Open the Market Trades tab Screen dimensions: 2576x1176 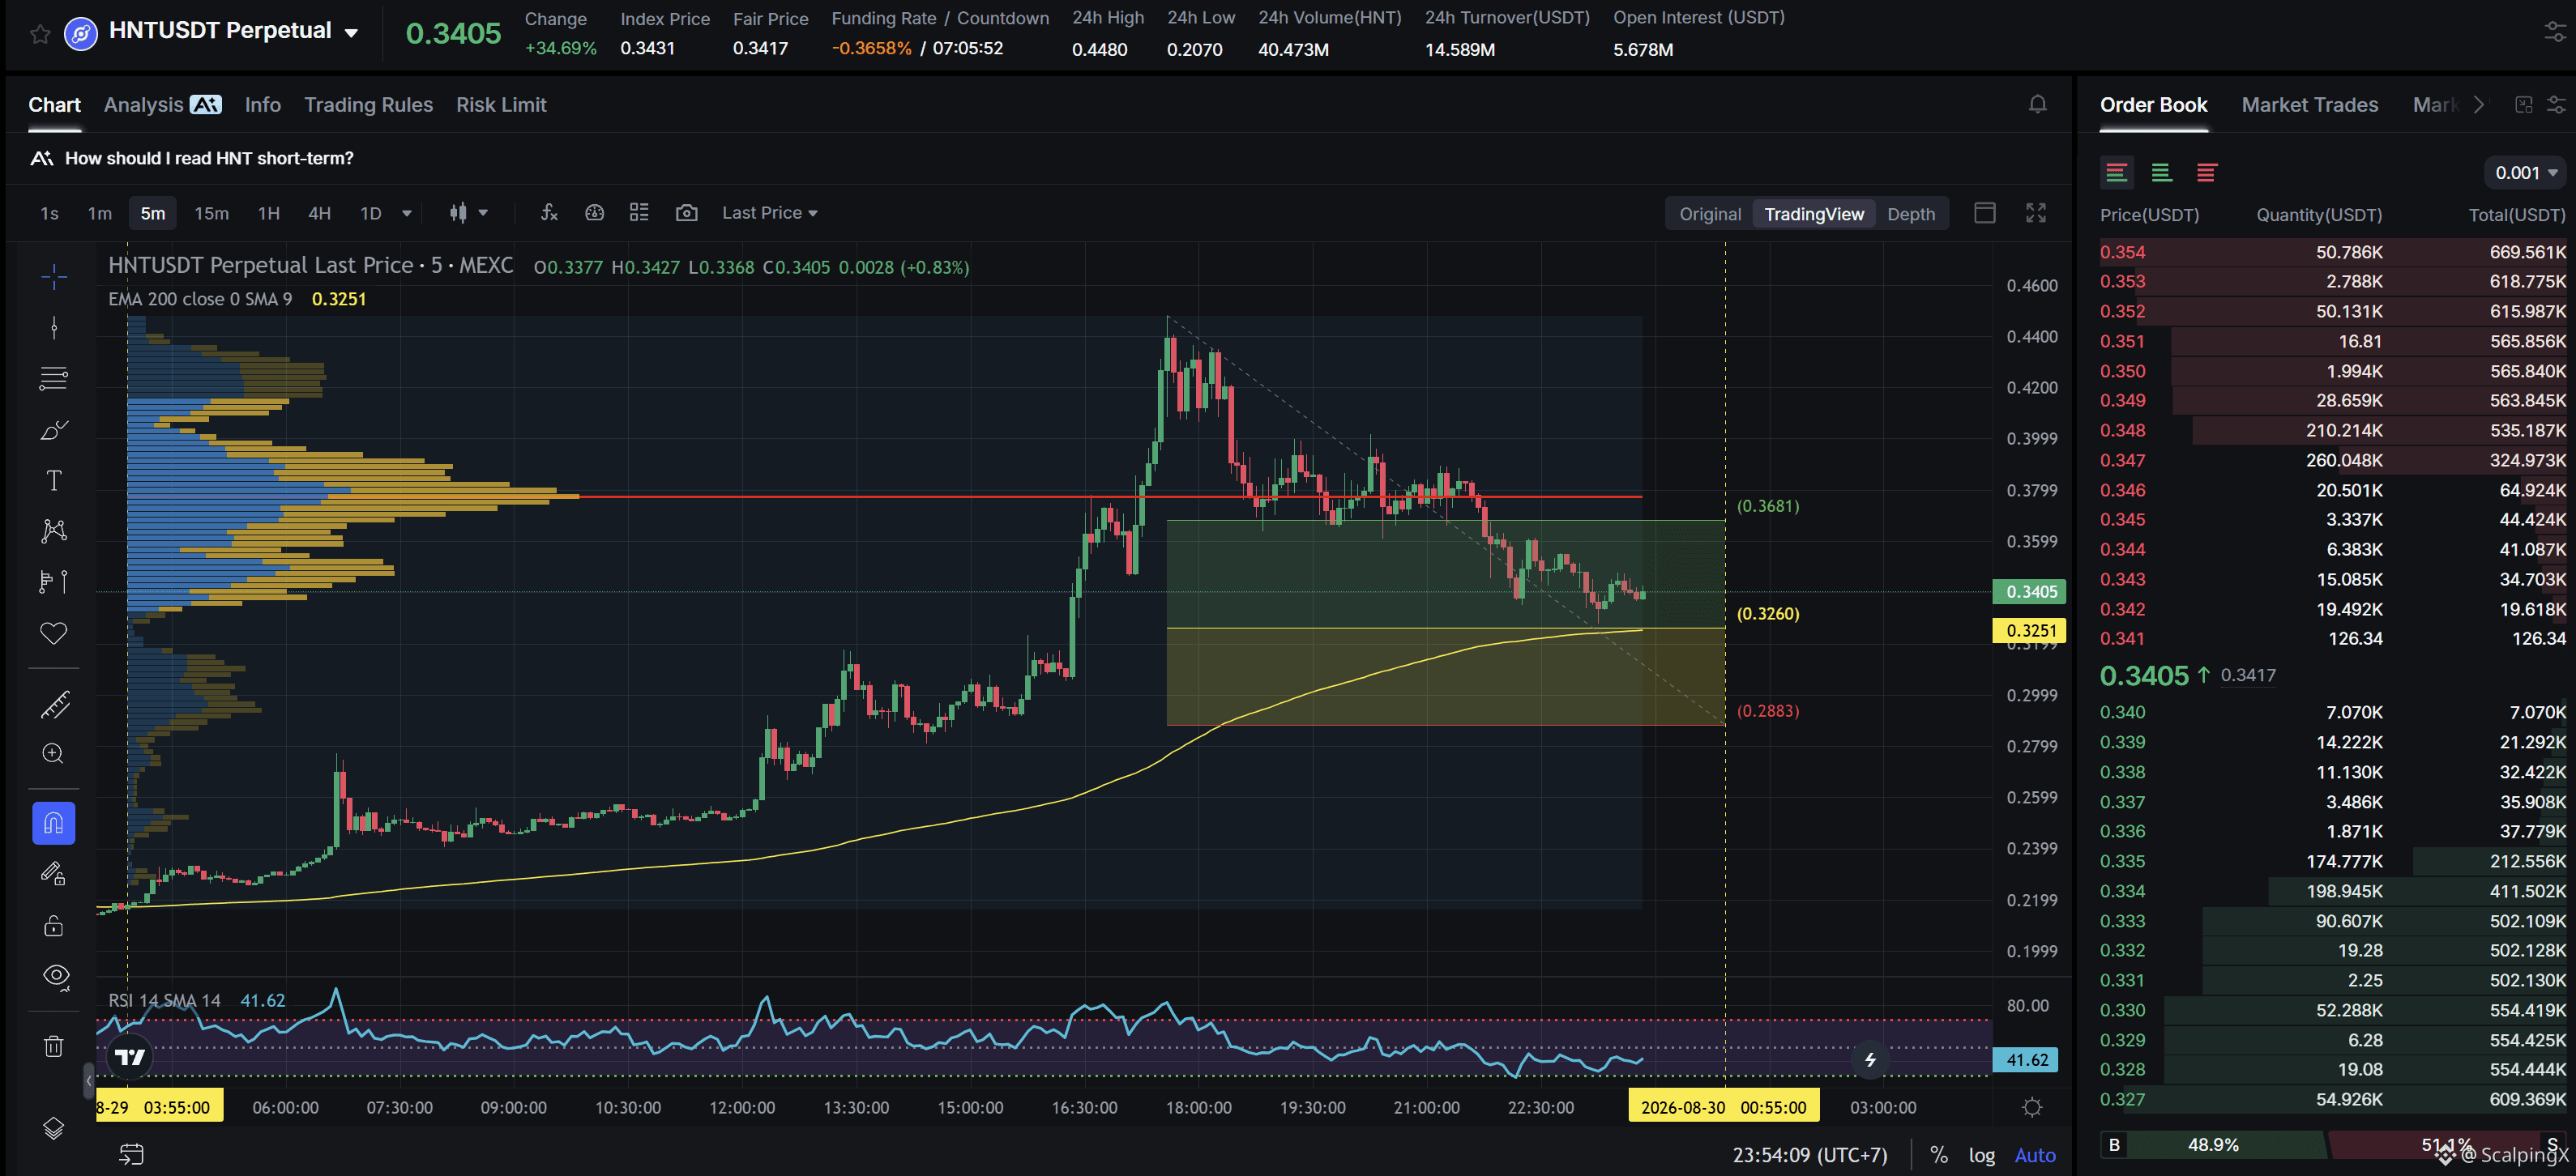click(x=2309, y=105)
